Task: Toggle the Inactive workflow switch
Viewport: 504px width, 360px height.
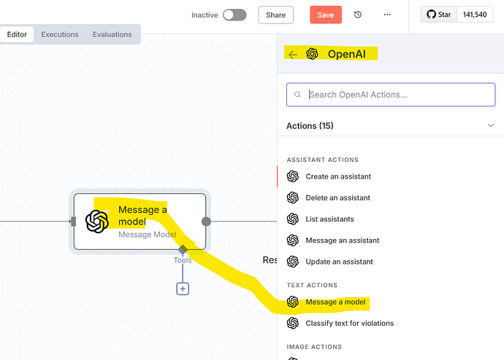Action: tap(234, 15)
